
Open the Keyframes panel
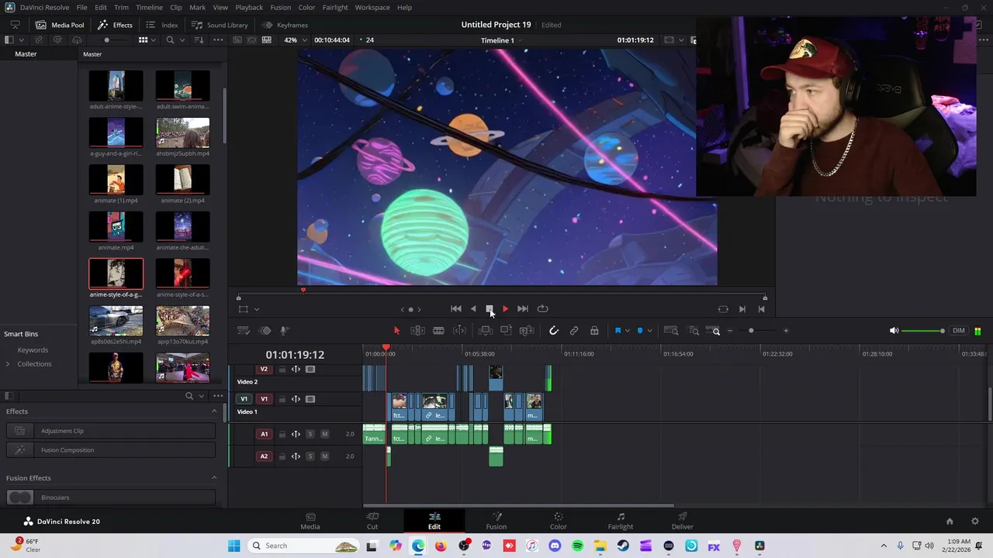click(x=285, y=25)
